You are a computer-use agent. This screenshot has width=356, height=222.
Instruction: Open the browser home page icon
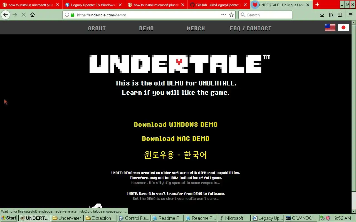click(33, 15)
